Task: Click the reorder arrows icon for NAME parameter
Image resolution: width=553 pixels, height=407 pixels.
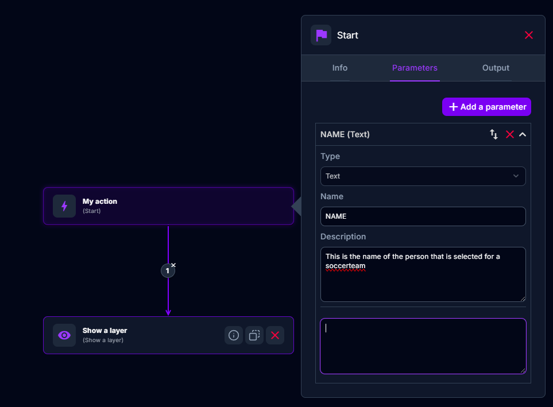Action: point(493,134)
